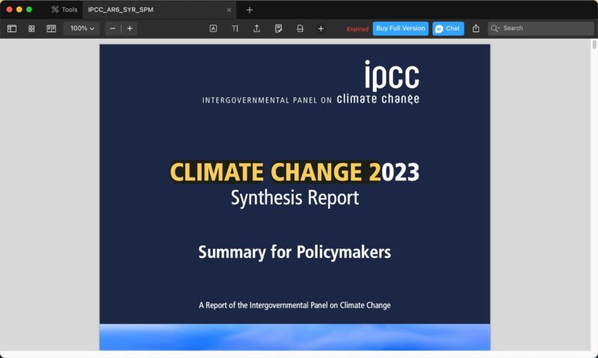Zoom in with the plus button
Screen dimensions: 598x358
pos(130,28)
